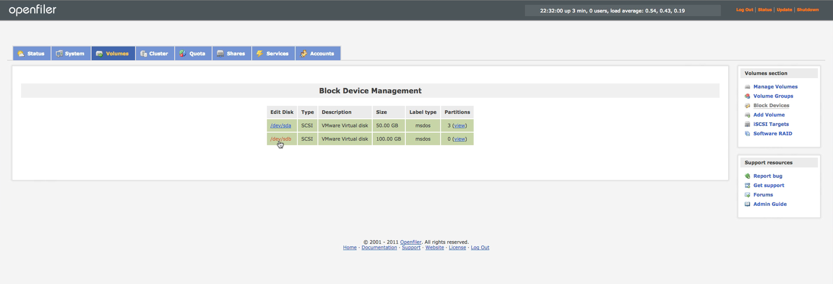The image size is (833, 284).
Task: Click the openfiler logo
Action: tap(32, 10)
